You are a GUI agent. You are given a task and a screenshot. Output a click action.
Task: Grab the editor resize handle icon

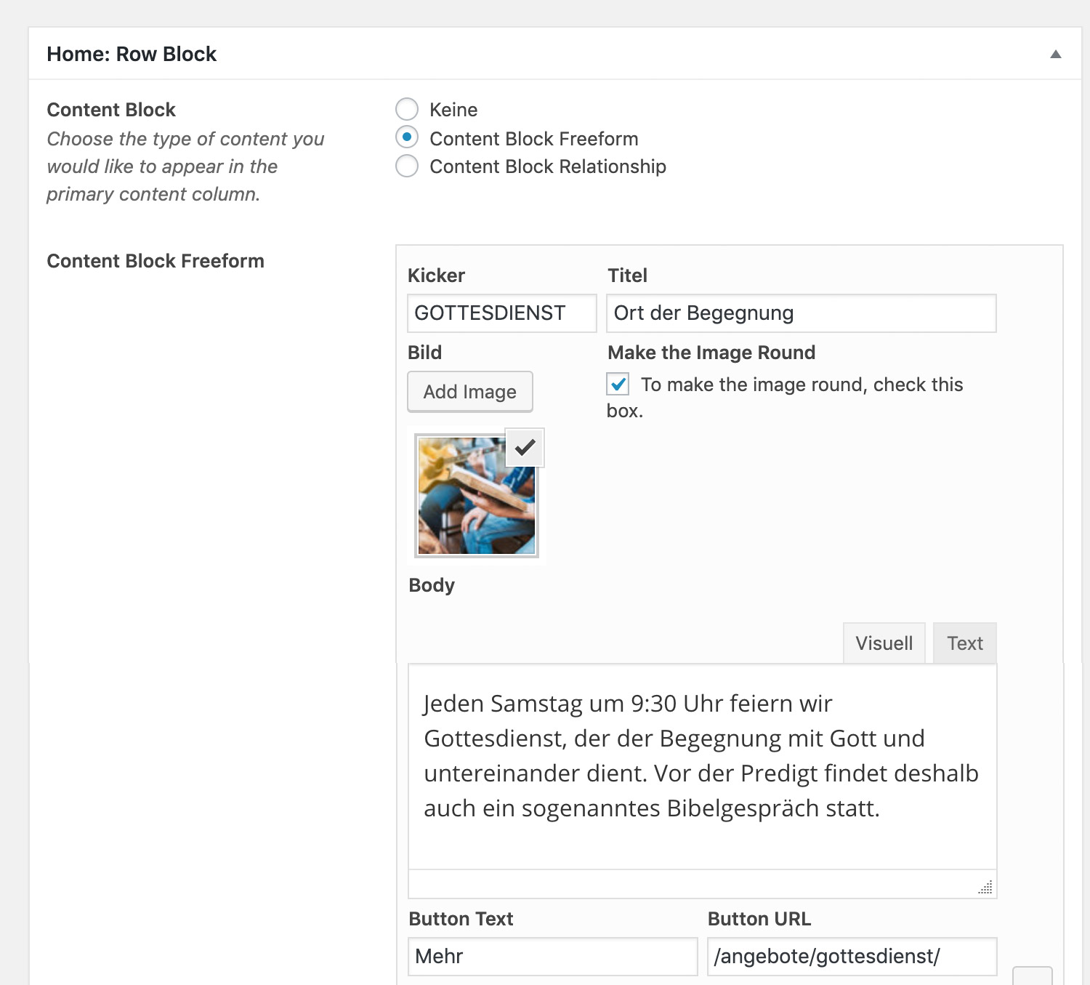985,887
